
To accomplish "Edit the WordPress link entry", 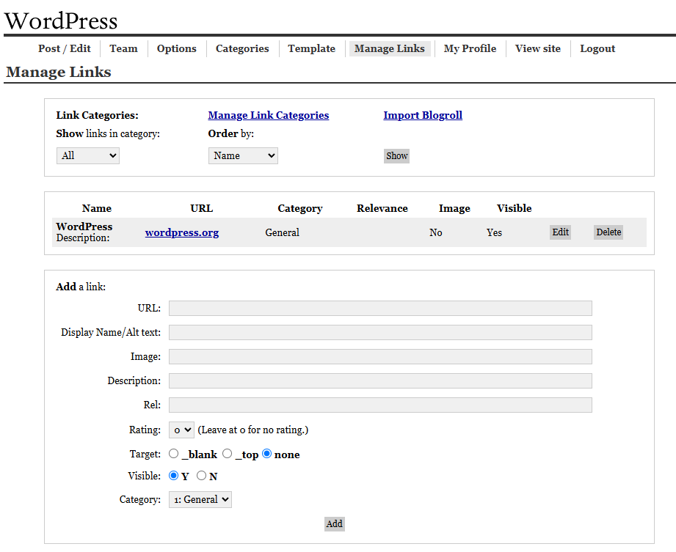I will (x=561, y=232).
